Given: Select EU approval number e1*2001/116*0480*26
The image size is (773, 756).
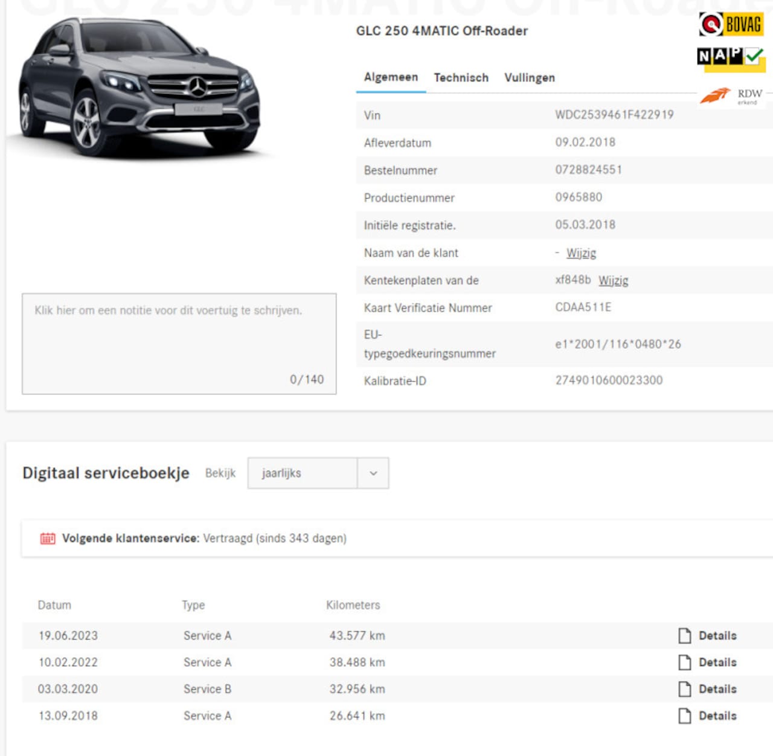Looking at the screenshot, I should coord(618,344).
